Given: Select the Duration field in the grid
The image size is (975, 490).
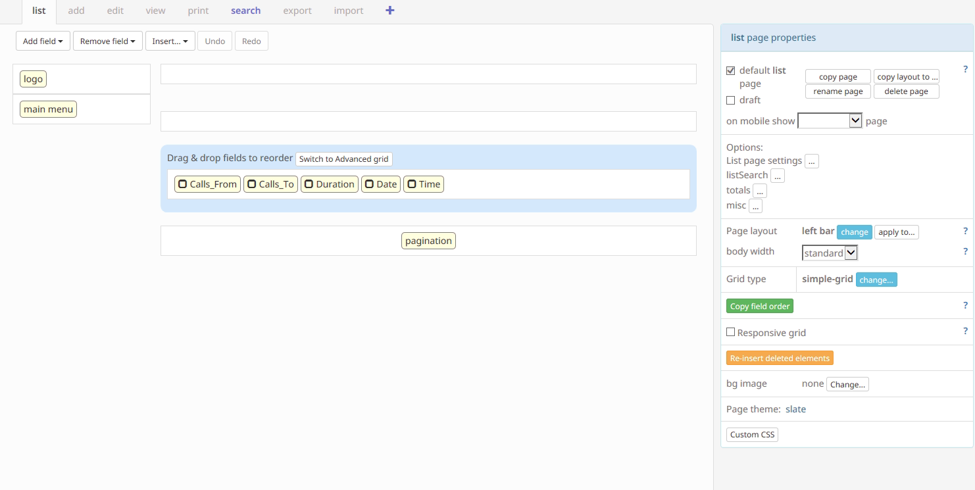Looking at the screenshot, I should (x=330, y=184).
